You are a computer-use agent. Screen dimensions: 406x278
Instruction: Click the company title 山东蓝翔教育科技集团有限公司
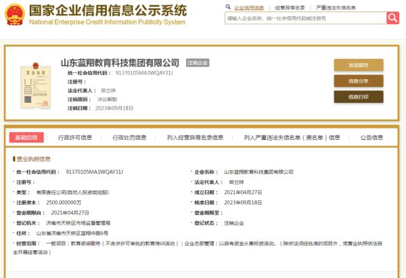(120, 63)
